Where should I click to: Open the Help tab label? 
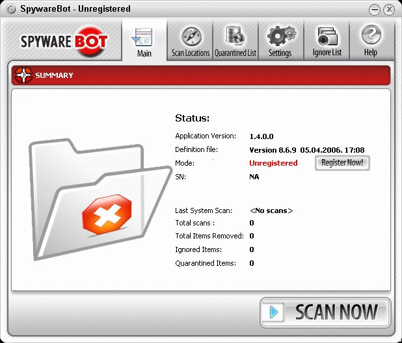pyautogui.click(x=371, y=52)
